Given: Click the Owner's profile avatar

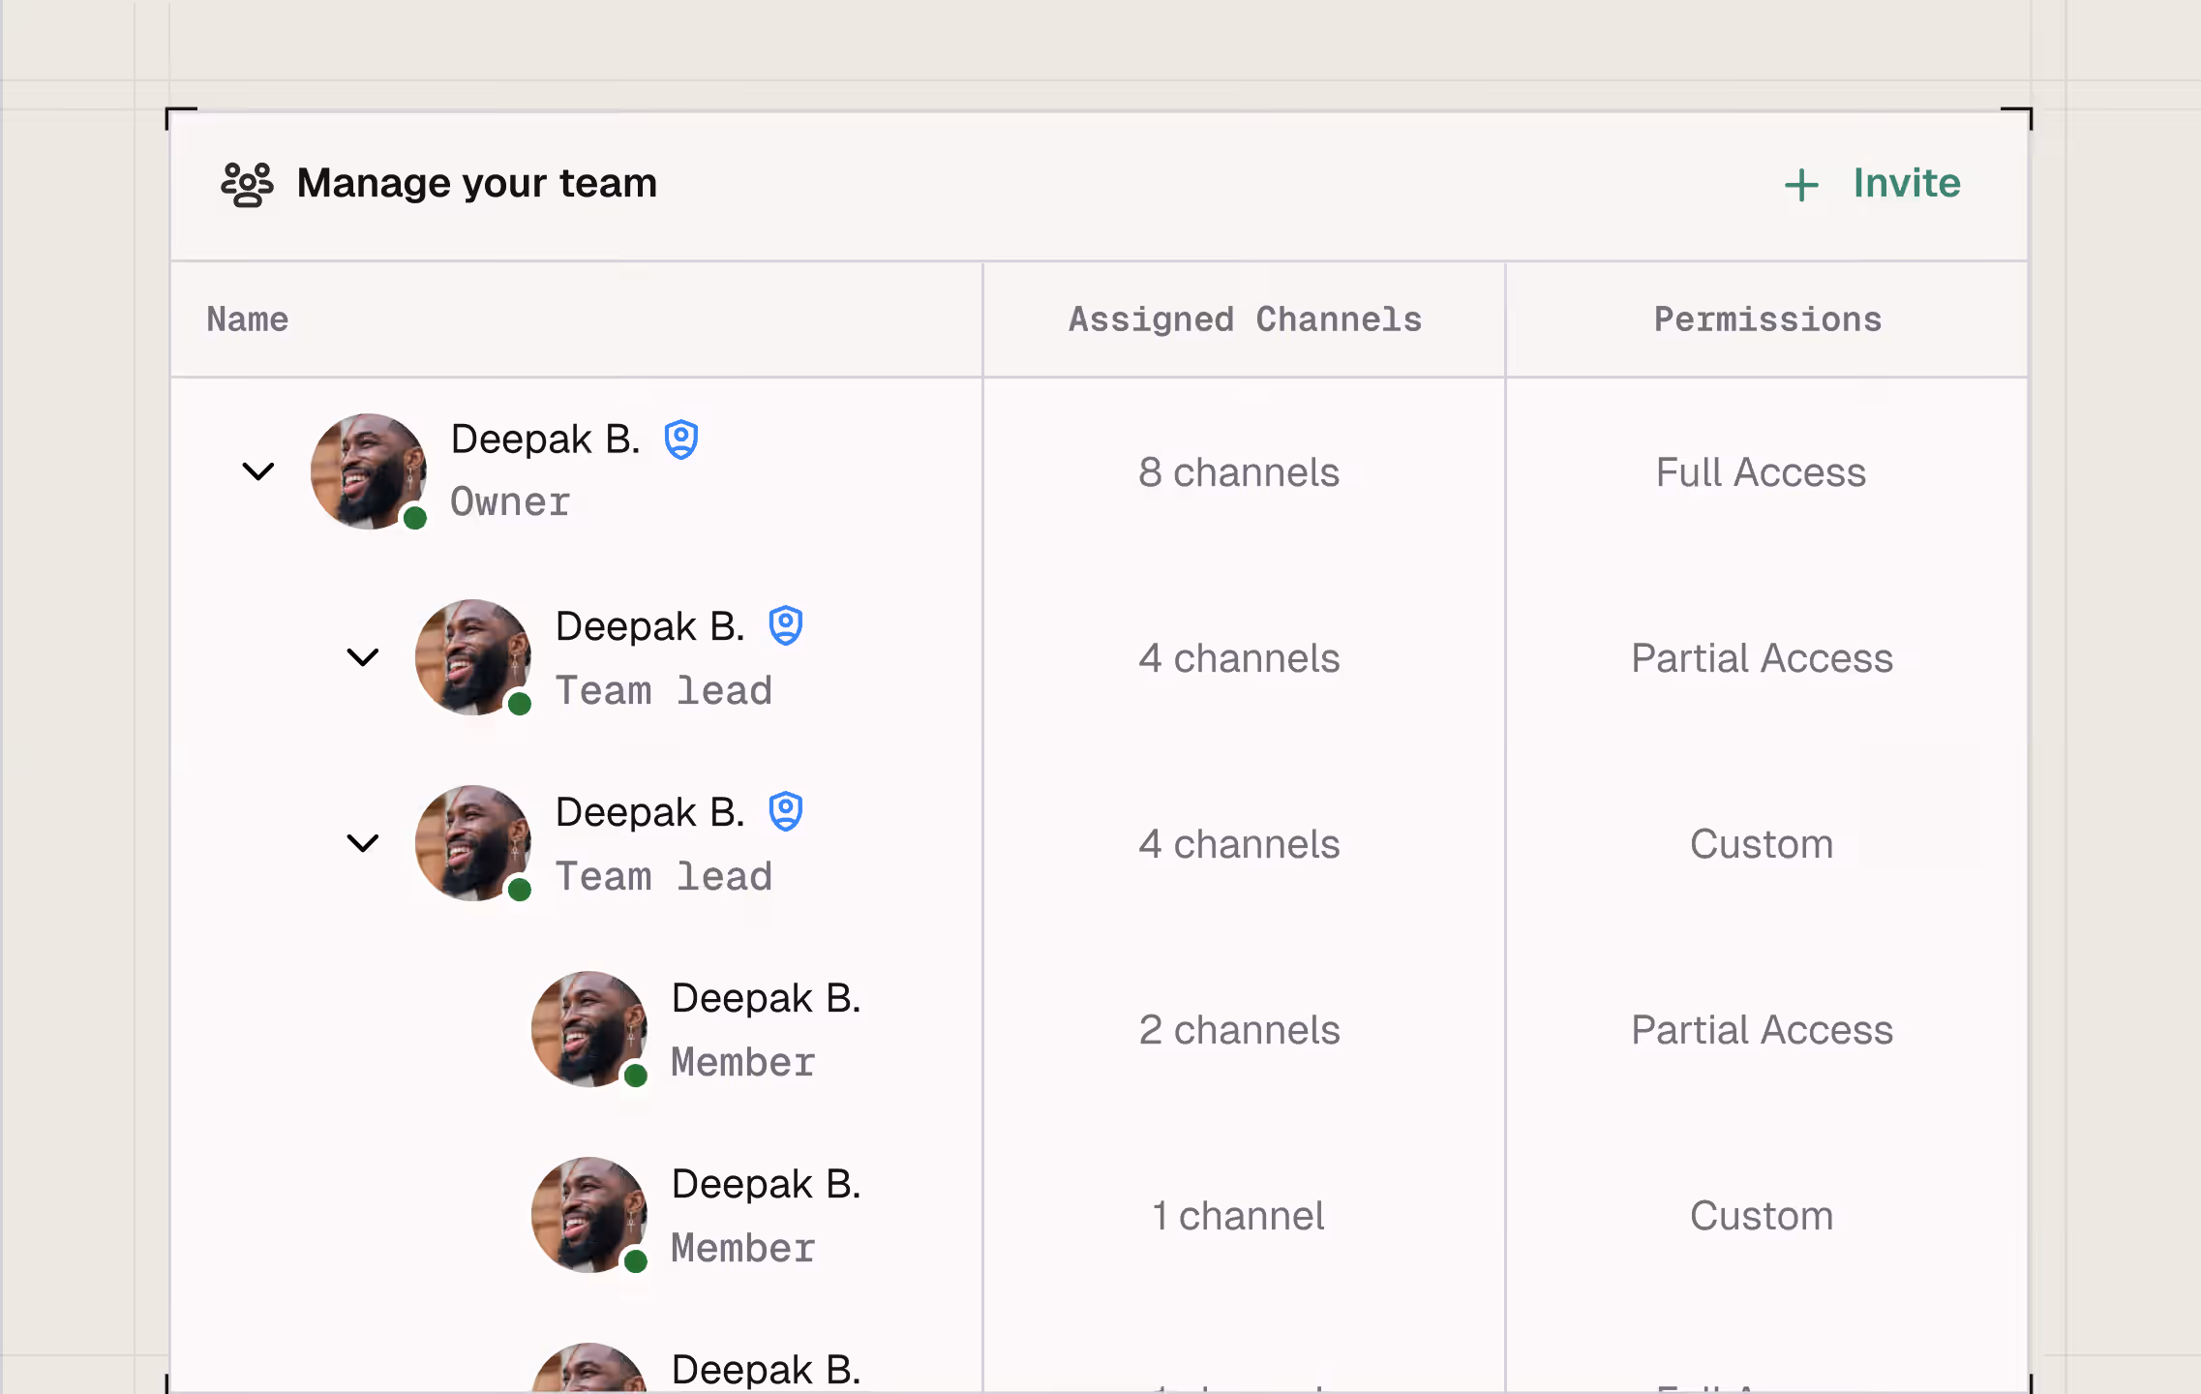Looking at the screenshot, I should (368, 471).
